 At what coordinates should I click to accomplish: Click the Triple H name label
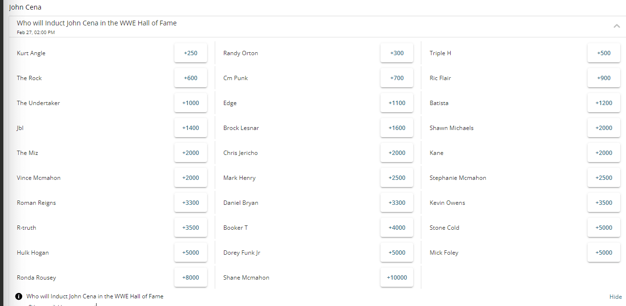(x=441, y=53)
